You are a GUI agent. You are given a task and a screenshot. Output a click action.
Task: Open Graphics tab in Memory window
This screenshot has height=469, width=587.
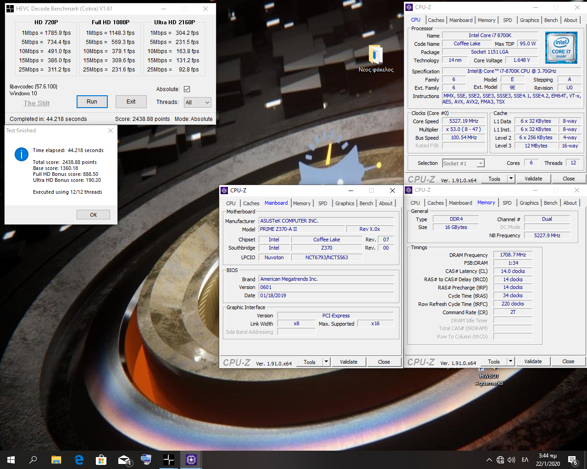(529, 203)
